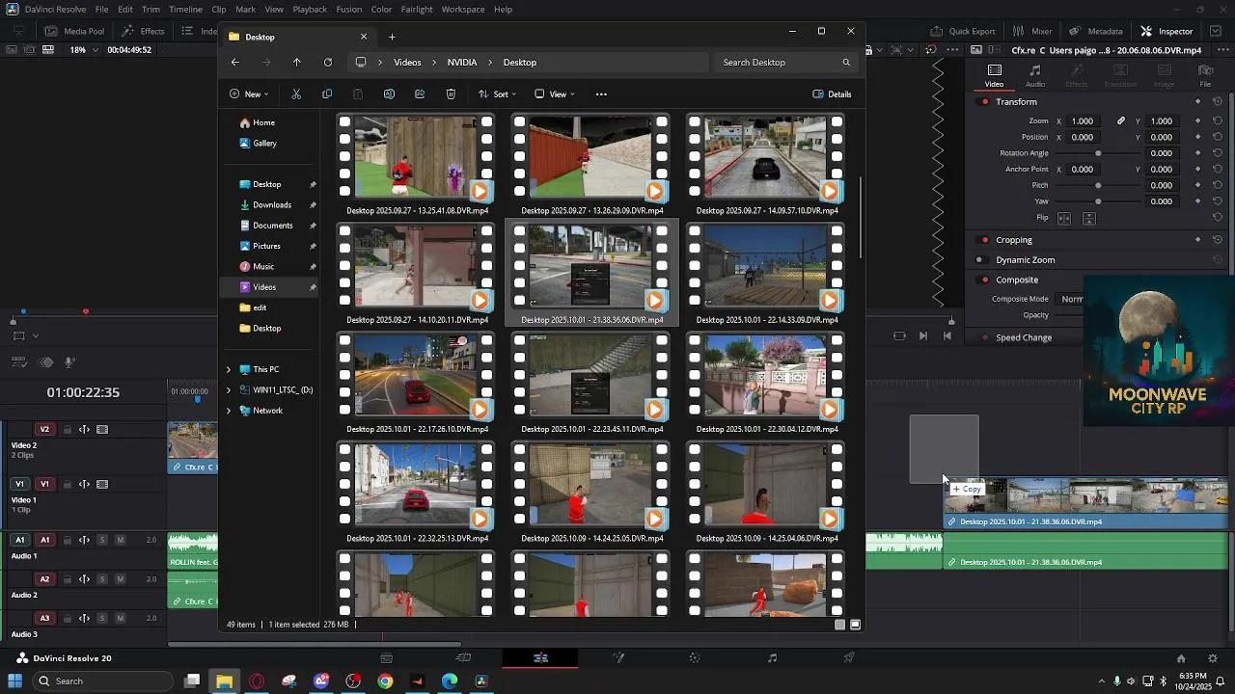The height and width of the screenshot is (694, 1235).
Task: Mute the Audio 1 track
Action: (x=121, y=540)
